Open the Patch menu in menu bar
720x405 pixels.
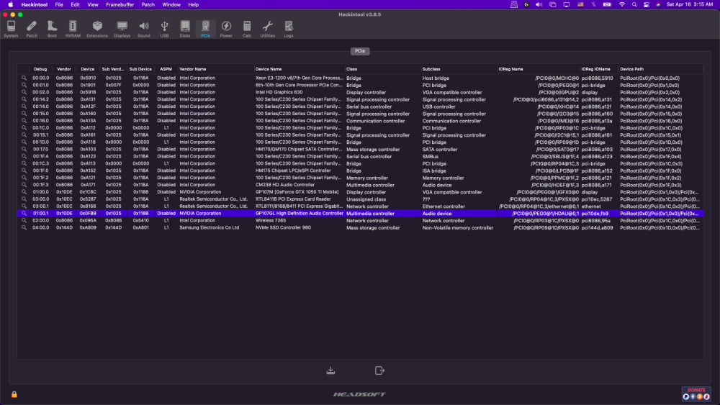click(x=148, y=4)
